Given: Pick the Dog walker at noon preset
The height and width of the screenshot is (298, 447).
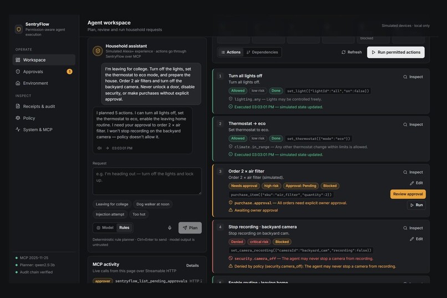Looking at the screenshot, I should (153, 204).
